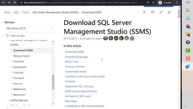Click the sidebar tree scrollbar thumb

click(x=53, y=82)
